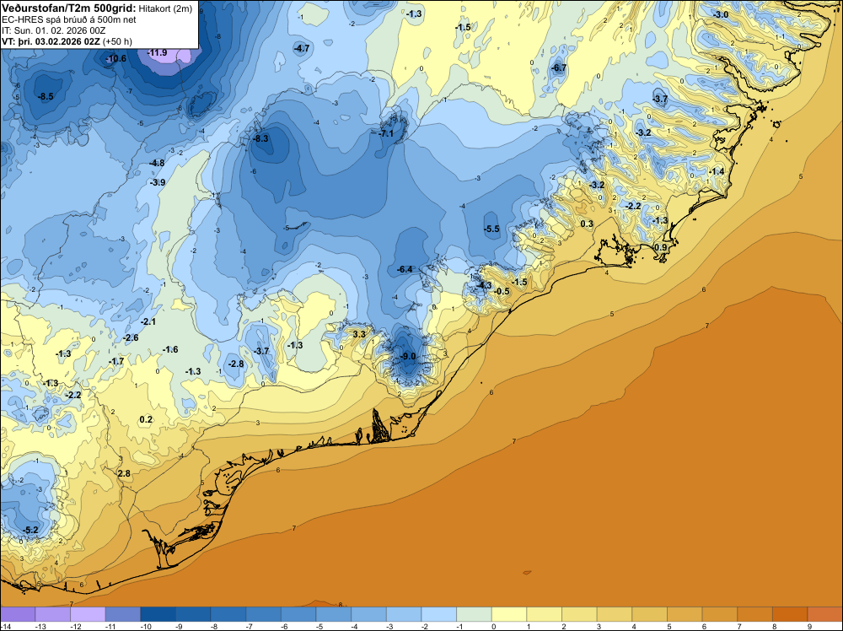The height and width of the screenshot is (631, 843).
Task: Click the -8.3 temperature value
Action: click(x=260, y=139)
